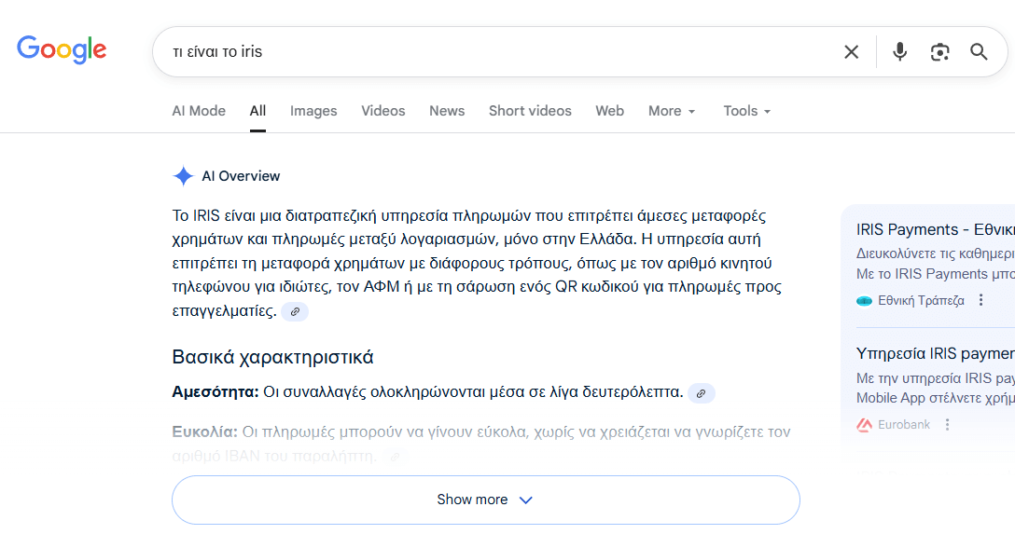The width and height of the screenshot is (1015, 534).
Task: Open three-dot menu next to Εθνική Τράπεζα
Action: coord(980,300)
